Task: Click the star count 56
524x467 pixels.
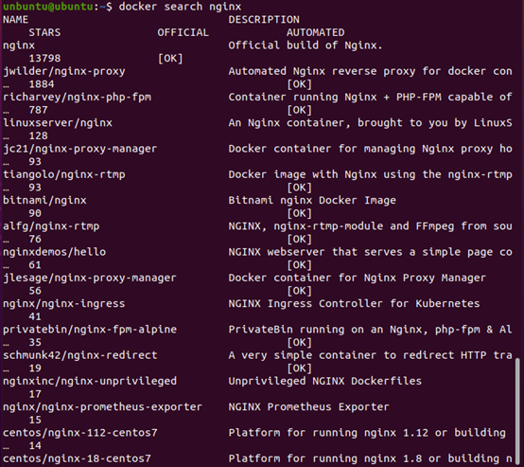Action: coord(35,291)
